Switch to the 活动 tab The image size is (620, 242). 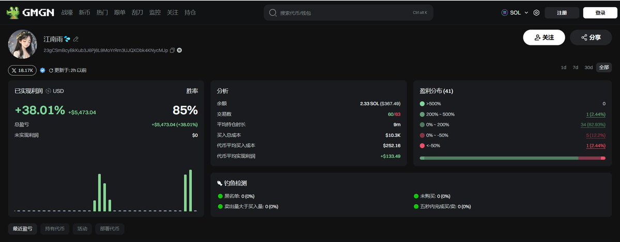click(x=83, y=229)
